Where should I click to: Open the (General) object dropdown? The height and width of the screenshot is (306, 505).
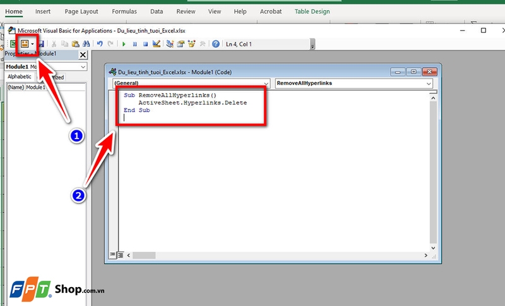pyautogui.click(x=266, y=84)
